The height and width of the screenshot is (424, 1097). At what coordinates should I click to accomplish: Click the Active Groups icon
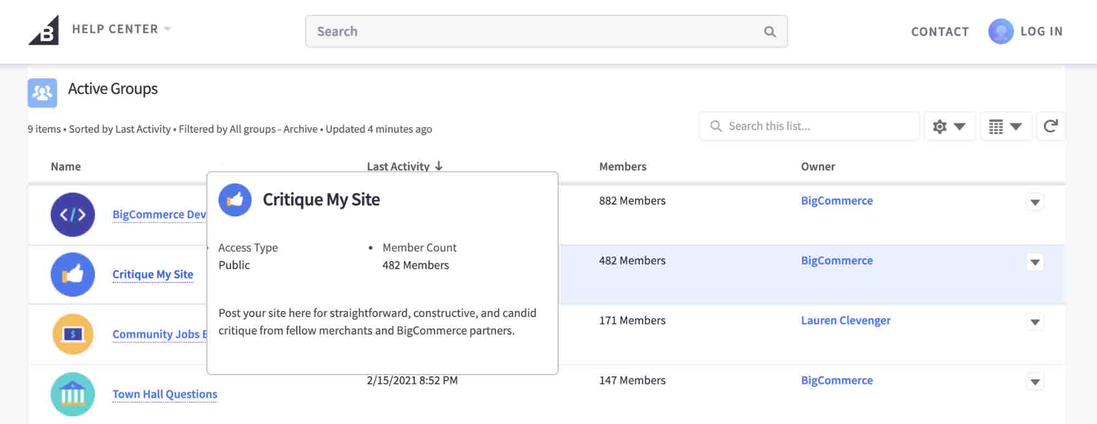(x=42, y=93)
